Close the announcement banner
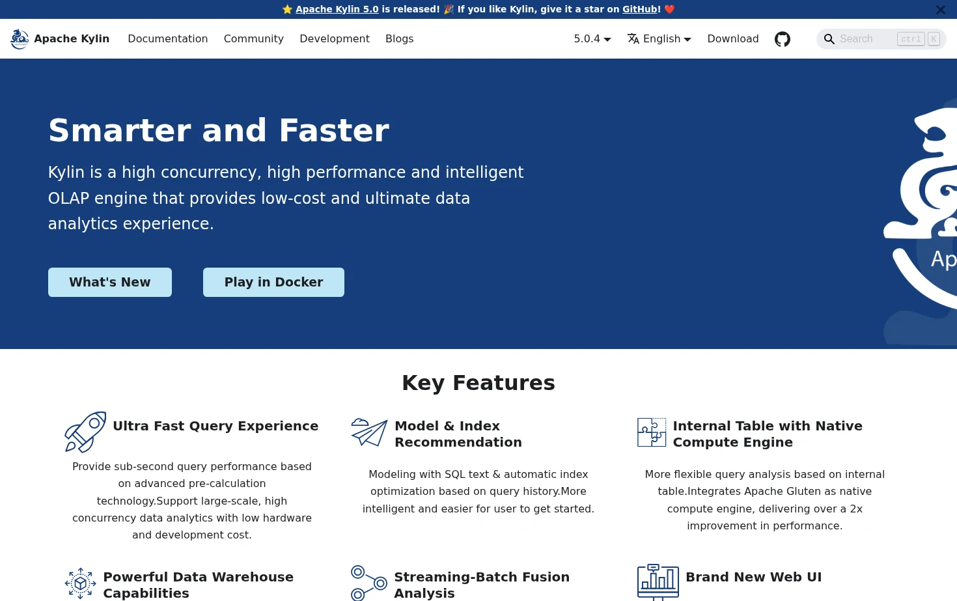 coord(941,10)
